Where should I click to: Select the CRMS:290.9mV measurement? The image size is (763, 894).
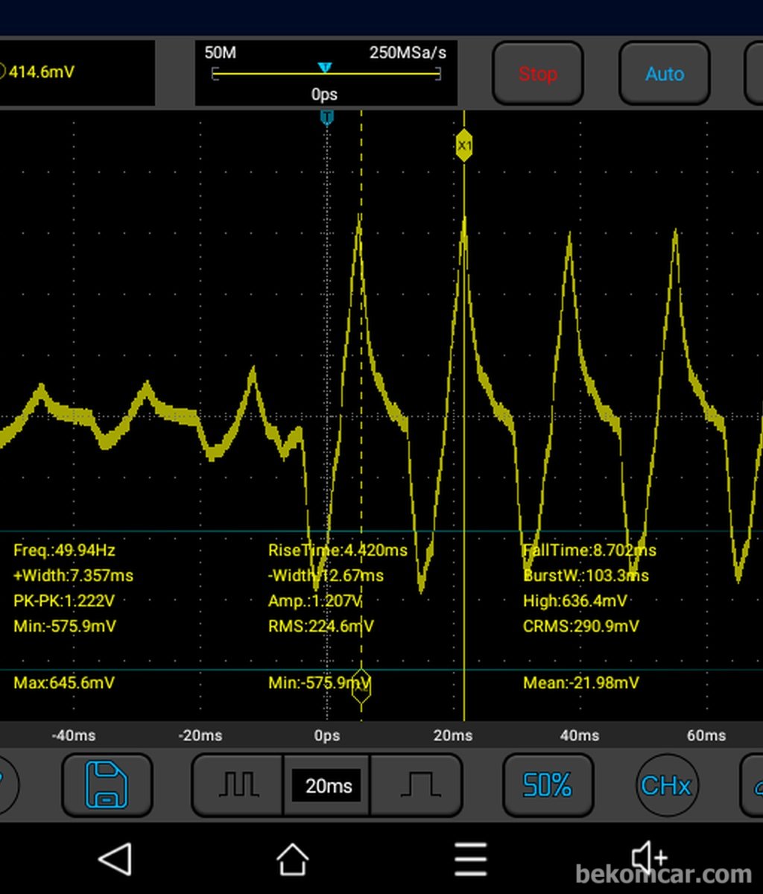(580, 626)
